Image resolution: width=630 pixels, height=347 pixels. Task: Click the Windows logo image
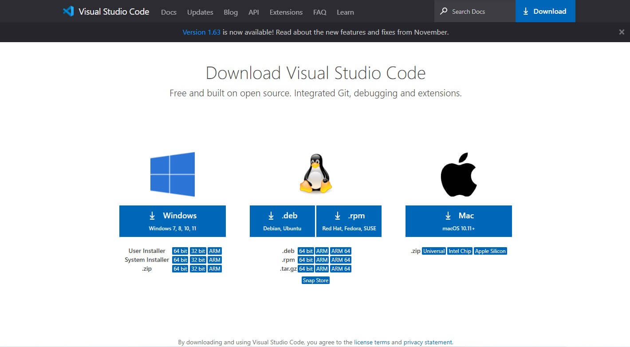173,174
